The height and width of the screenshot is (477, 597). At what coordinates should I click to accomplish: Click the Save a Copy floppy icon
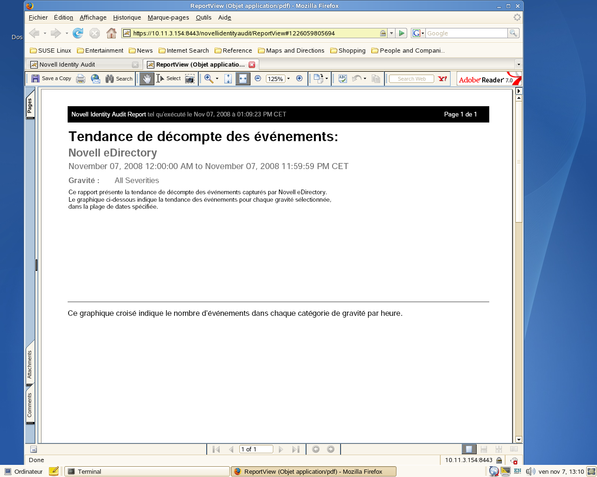[x=35, y=79]
